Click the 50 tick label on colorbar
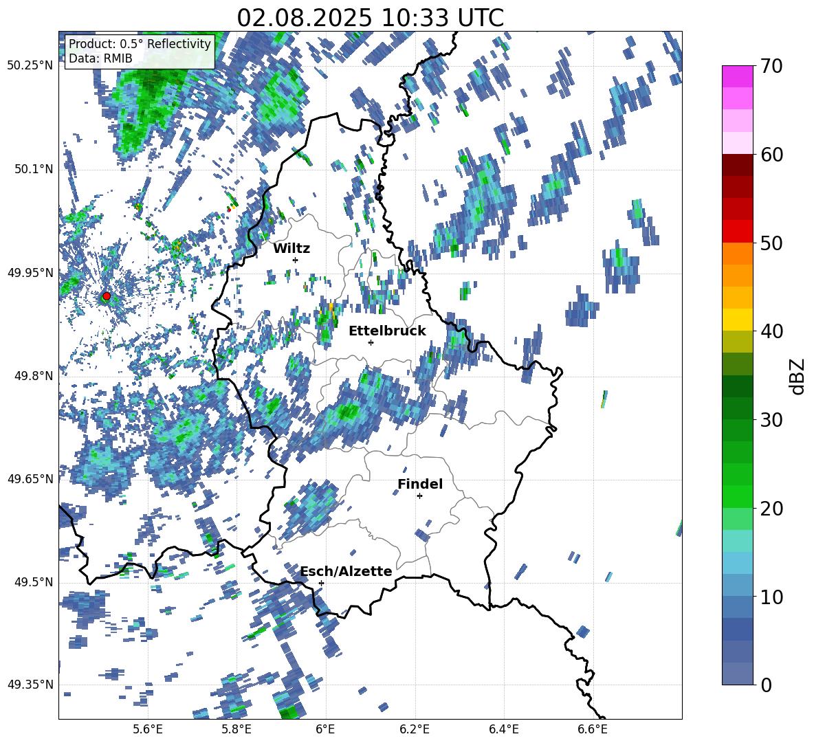This screenshot has height=743, width=814. (771, 243)
